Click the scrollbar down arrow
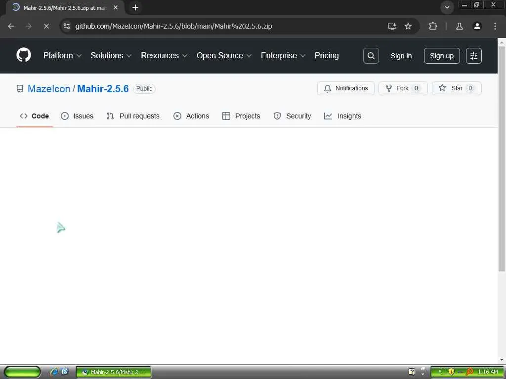Screen dimensions: 506x379 (x=502, y=360)
